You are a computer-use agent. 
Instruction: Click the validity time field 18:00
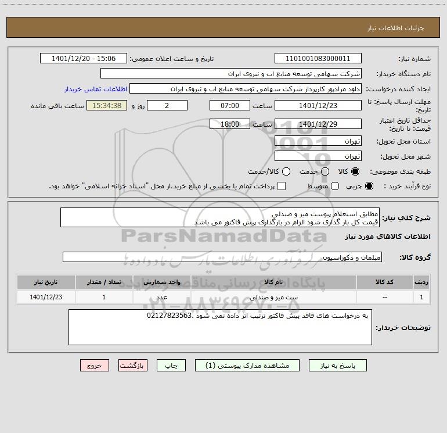pos(230,124)
